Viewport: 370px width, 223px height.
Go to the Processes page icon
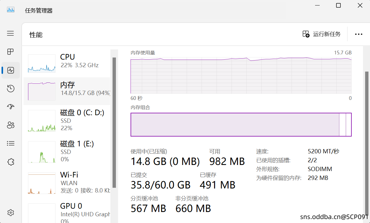[10, 52]
